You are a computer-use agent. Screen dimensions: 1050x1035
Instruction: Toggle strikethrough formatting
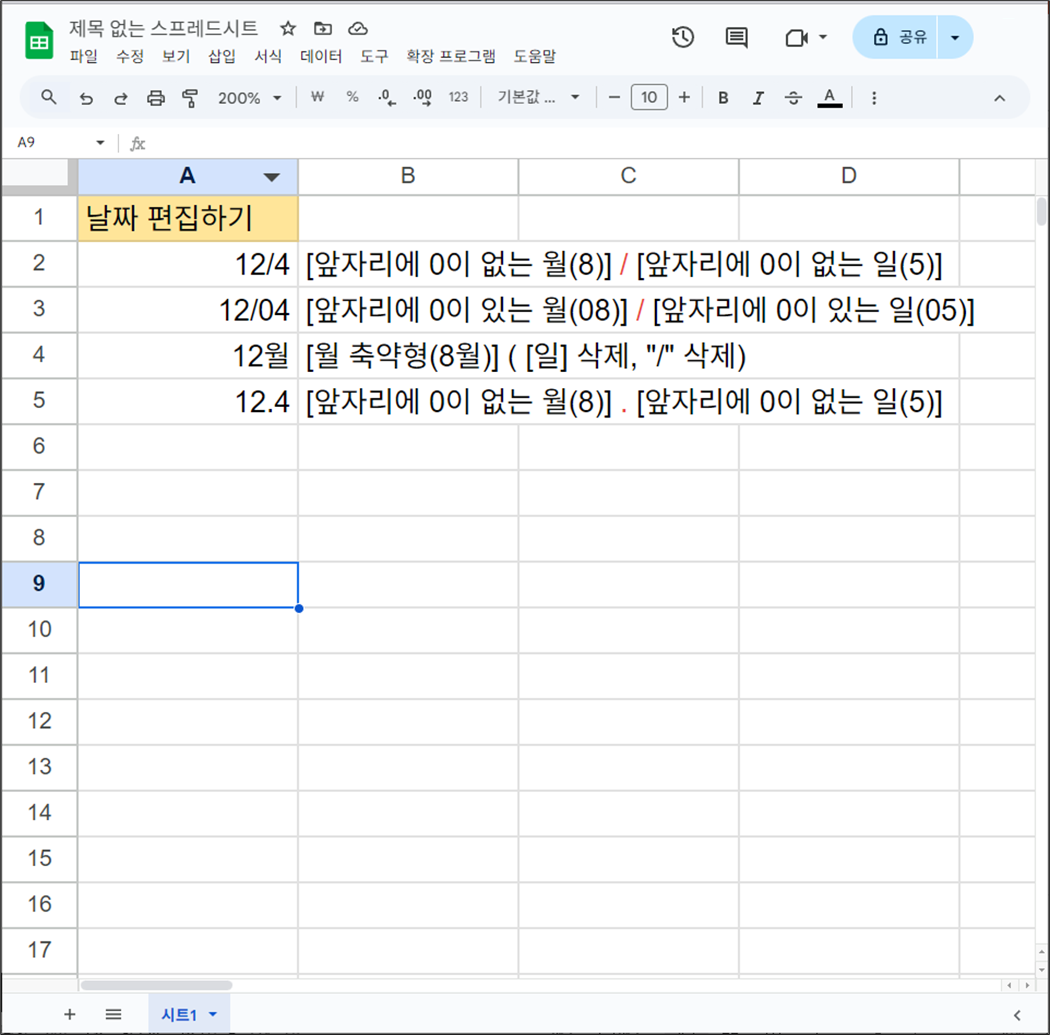tap(793, 98)
